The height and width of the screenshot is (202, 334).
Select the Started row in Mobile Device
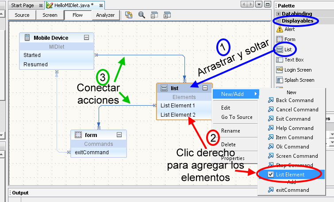[x=57, y=55]
